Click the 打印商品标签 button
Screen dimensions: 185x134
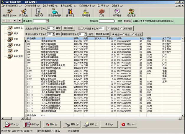(x=102, y=34)
